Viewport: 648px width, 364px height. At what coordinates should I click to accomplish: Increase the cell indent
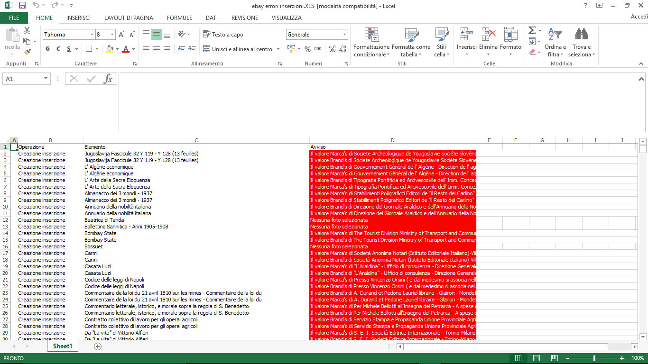[x=192, y=49]
